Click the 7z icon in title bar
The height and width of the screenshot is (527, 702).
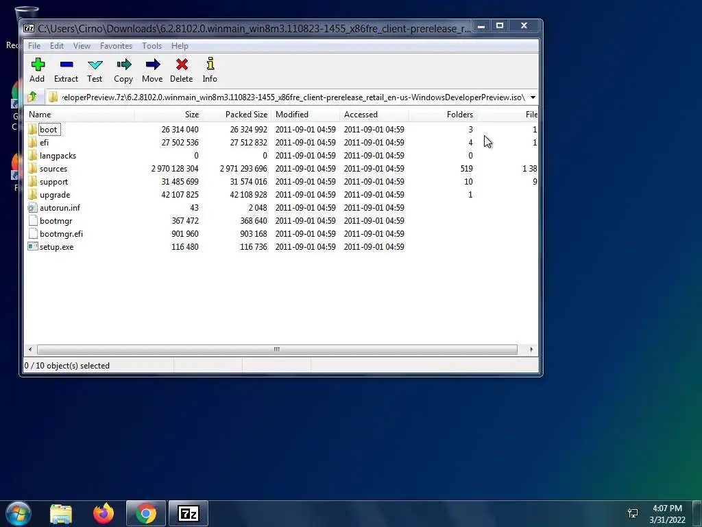click(29, 28)
